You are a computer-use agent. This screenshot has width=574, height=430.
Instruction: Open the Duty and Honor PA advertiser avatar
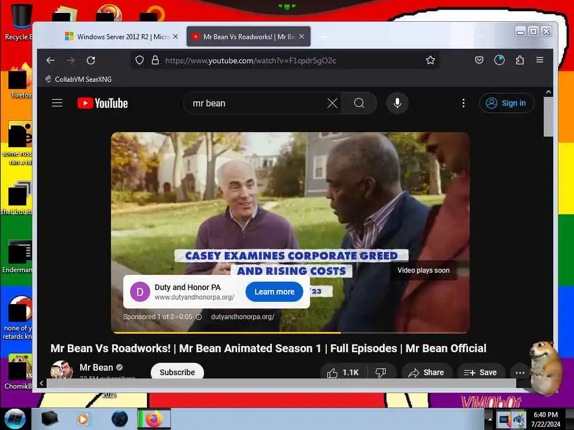pos(140,292)
